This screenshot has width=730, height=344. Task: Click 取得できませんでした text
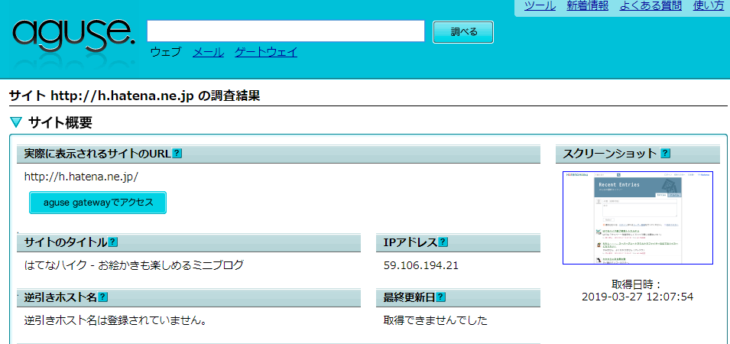pos(435,321)
